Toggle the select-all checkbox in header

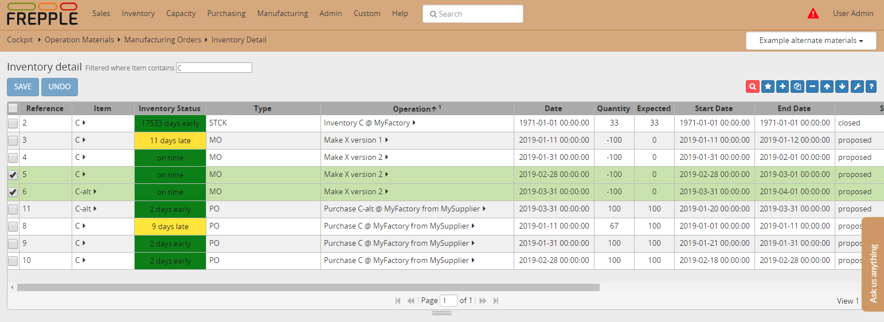(x=13, y=108)
